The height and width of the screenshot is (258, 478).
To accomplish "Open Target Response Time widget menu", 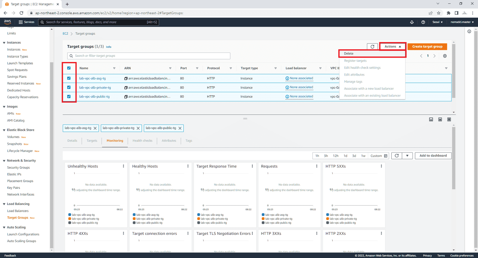I will click(252, 166).
